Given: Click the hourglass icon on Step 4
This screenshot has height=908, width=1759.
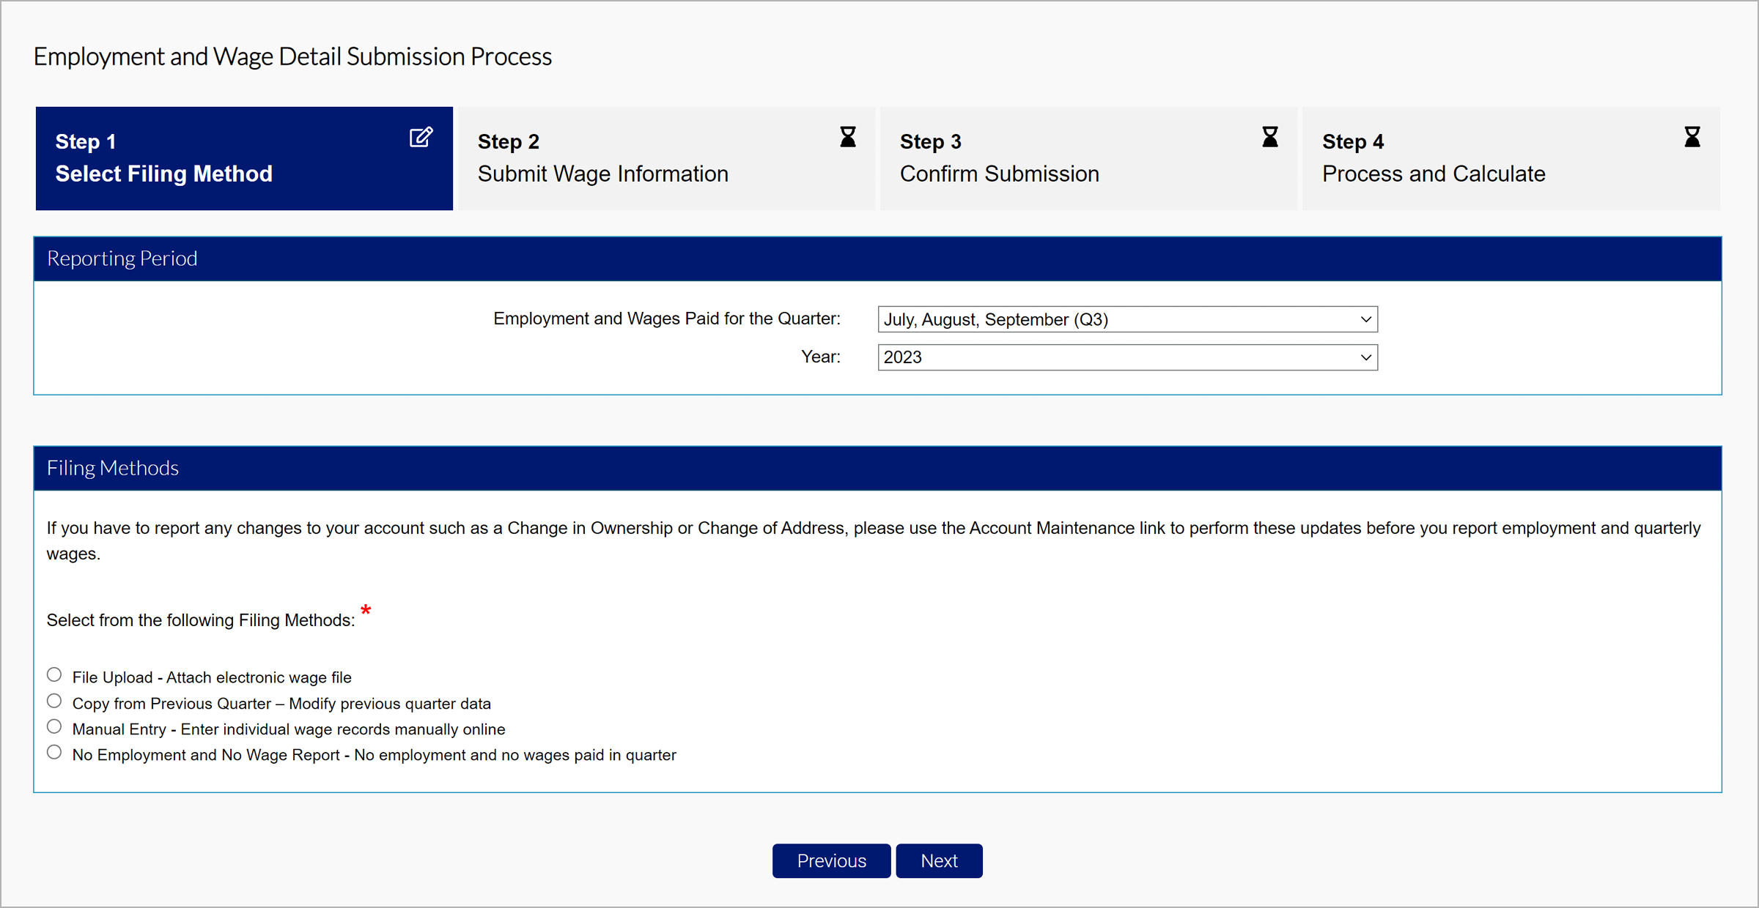Looking at the screenshot, I should point(1692,137).
